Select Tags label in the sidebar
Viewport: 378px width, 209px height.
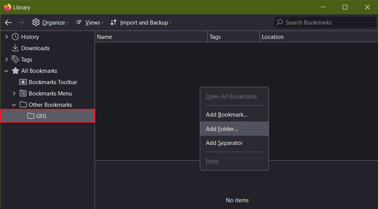[x=26, y=60]
